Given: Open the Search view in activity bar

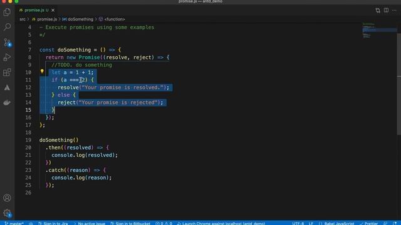Looking at the screenshot, I should pos(7,27).
